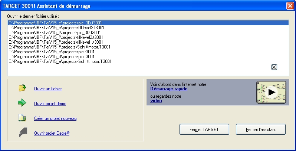Select TarV15_e fill-level2.t3001 file entry
The width and height of the screenshot is (296, 151).
pos(56,27)
